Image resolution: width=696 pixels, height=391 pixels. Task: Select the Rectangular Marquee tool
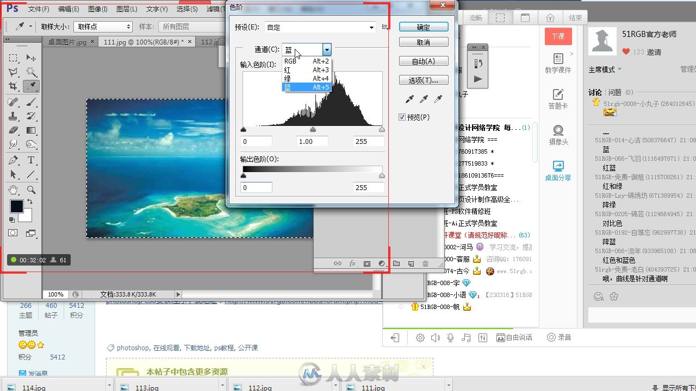(x=14, y=58)
